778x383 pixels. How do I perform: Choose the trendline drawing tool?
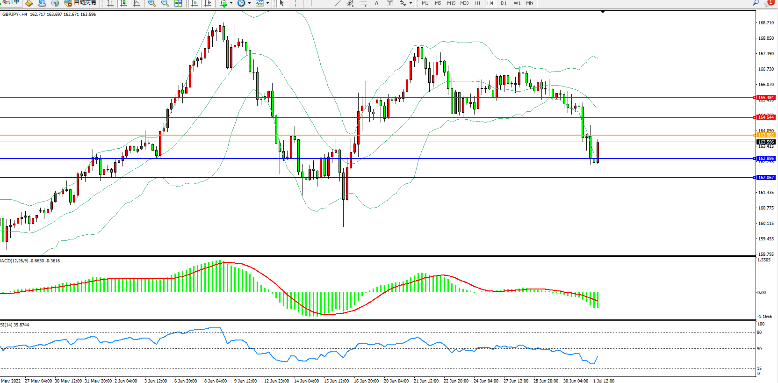coord(338,3)
